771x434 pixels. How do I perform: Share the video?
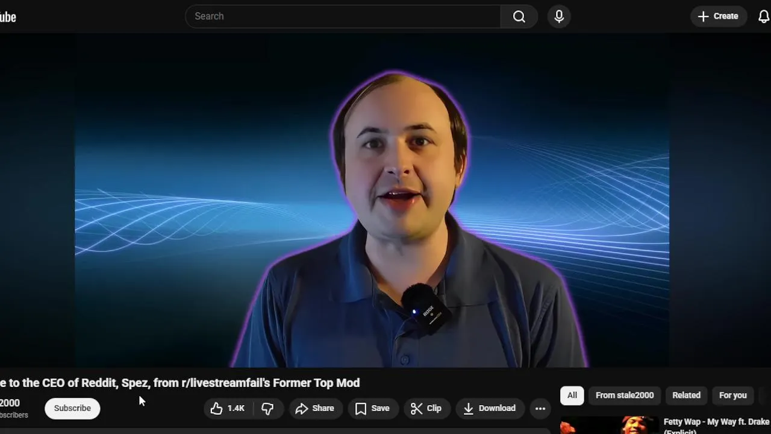coord(315,408)
